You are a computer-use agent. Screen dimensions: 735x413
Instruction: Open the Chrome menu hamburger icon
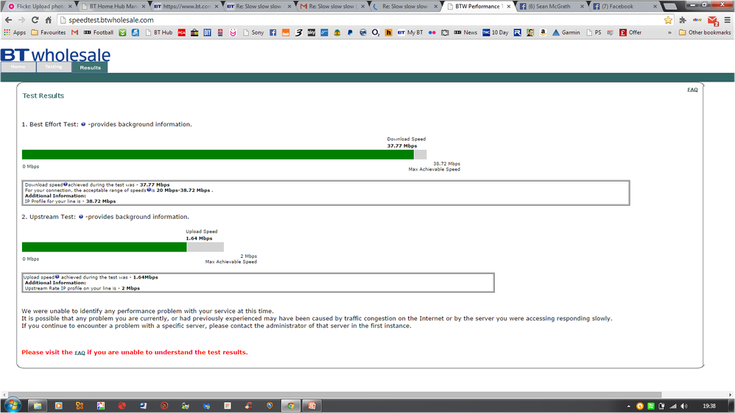pos(727,20)
